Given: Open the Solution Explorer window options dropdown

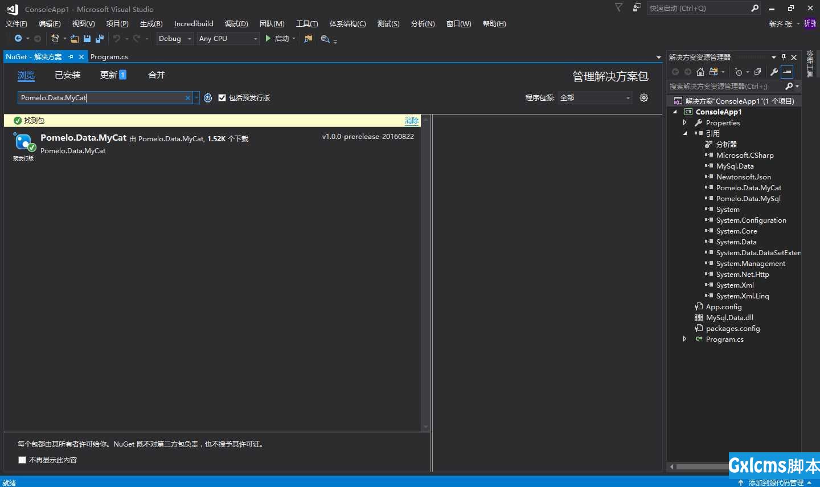Looking at the screenshot, I should tap(774, 57).
